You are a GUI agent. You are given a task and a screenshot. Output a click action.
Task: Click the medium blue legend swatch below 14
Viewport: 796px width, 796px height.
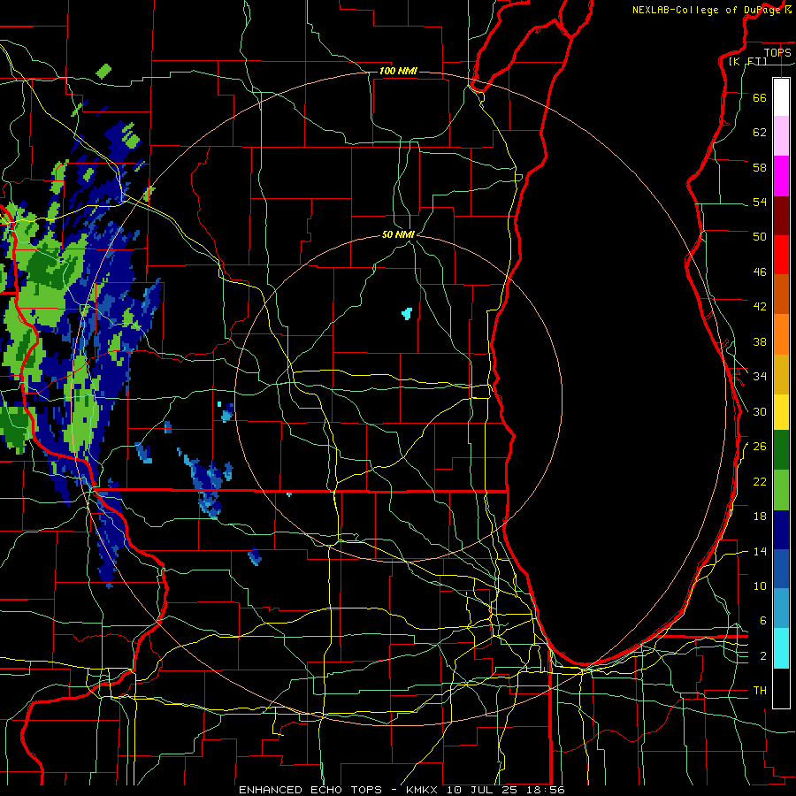(781, 569)
